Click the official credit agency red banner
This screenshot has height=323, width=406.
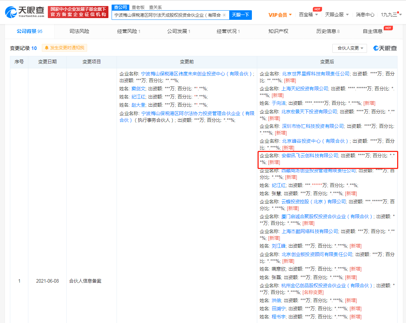click(x=78, y=12)
